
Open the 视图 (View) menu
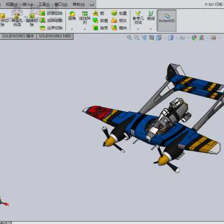[12, 4]
